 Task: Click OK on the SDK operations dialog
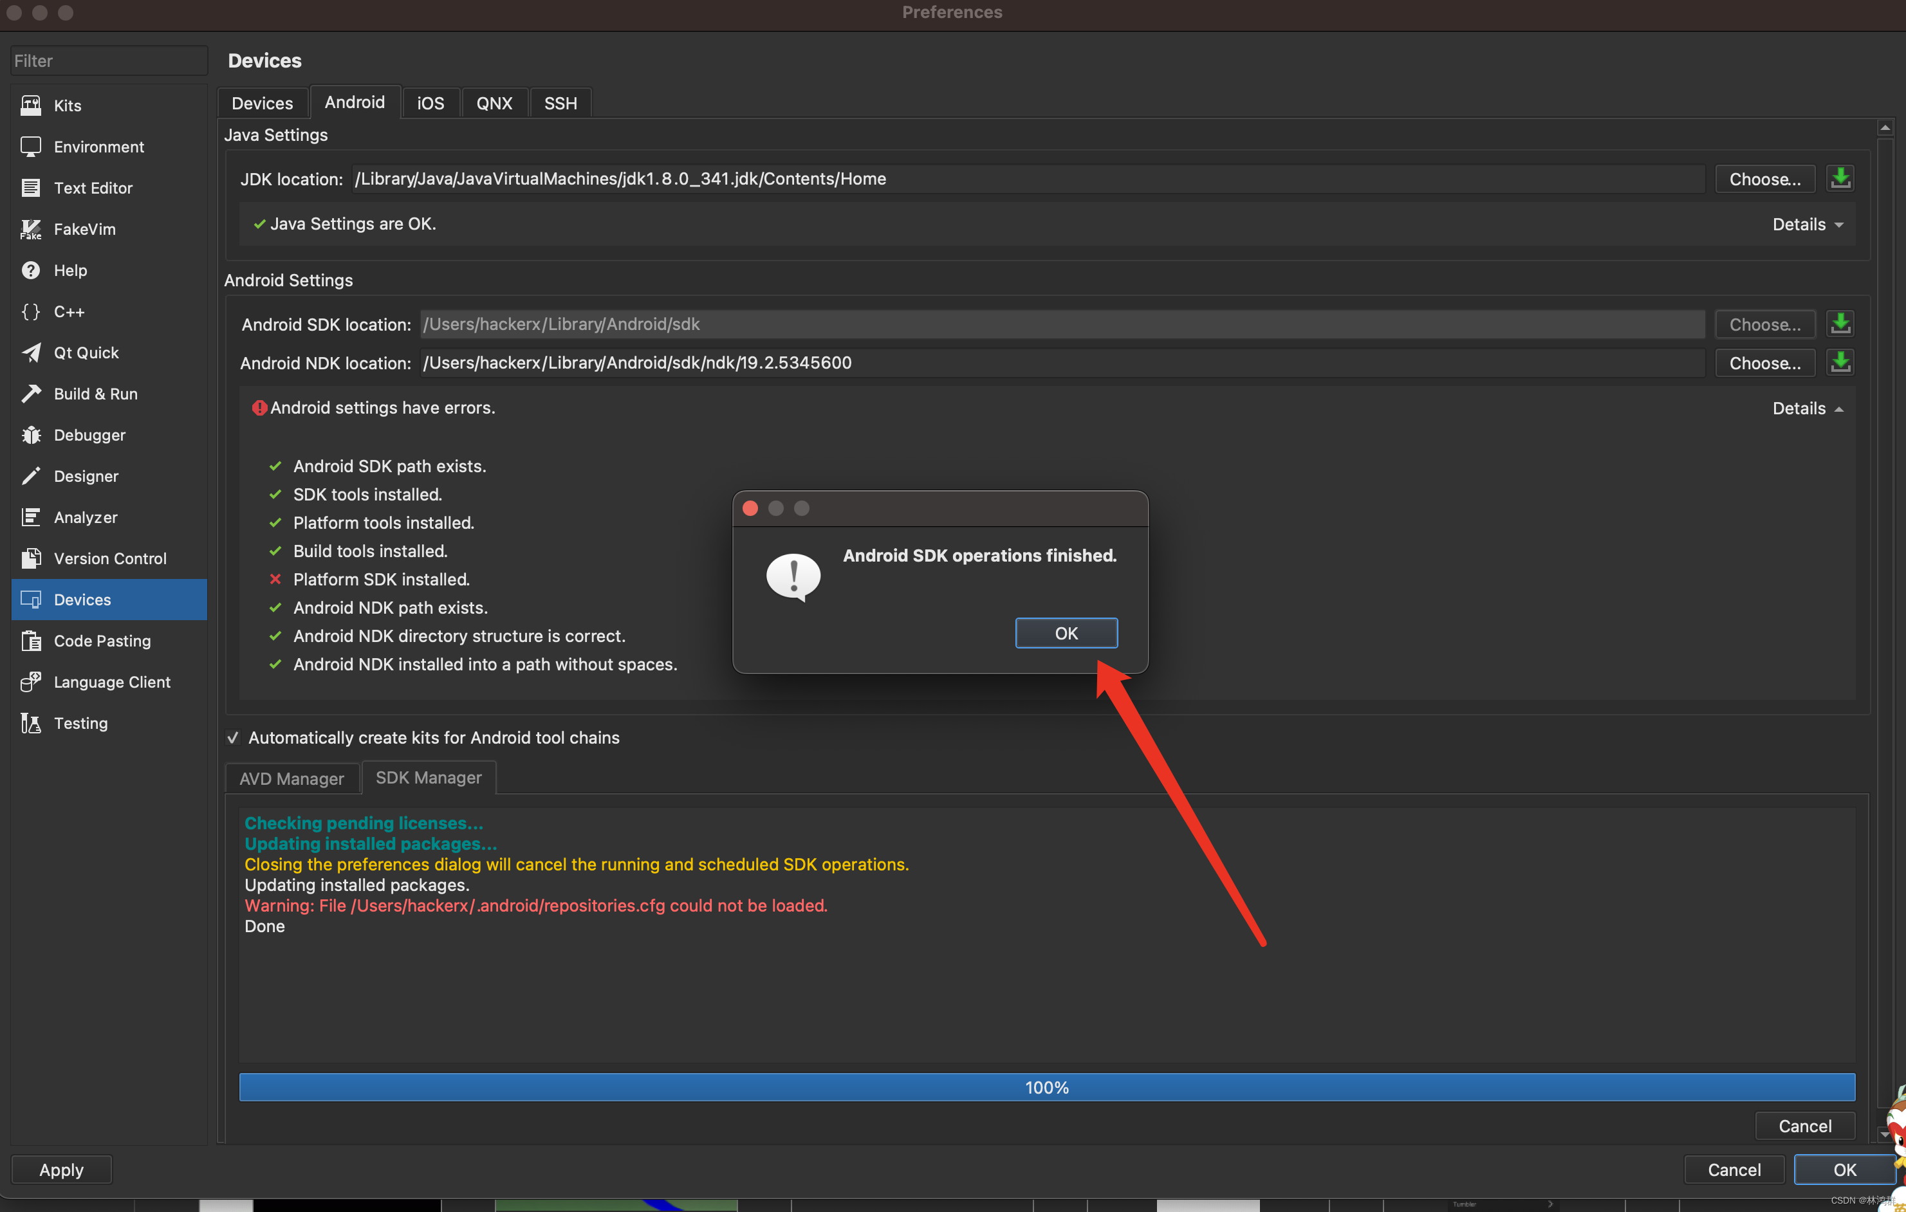pyautogui.click(x=1066, y=633)
